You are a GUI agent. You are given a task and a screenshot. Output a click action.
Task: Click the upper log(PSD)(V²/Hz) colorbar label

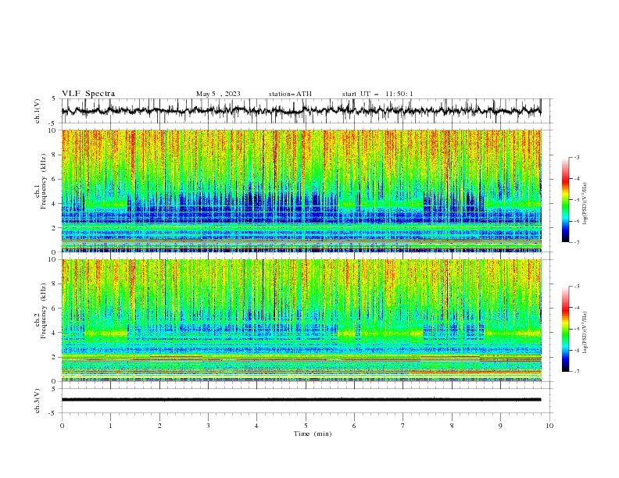pyautogui.click(x=585, y=203)
